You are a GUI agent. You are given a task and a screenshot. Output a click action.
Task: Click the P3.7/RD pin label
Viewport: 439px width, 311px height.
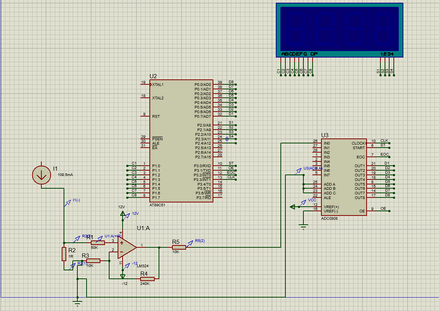204,198
